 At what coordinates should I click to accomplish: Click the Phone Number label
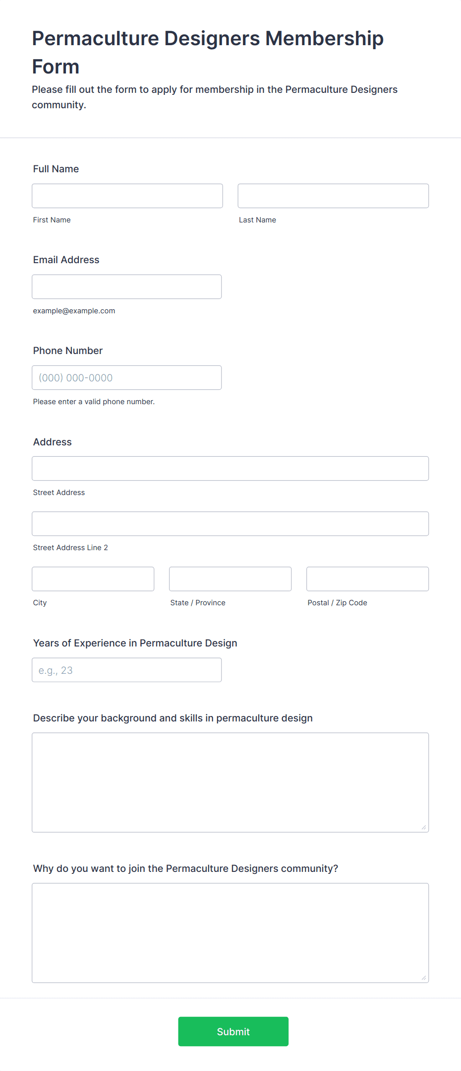[68, 351]
